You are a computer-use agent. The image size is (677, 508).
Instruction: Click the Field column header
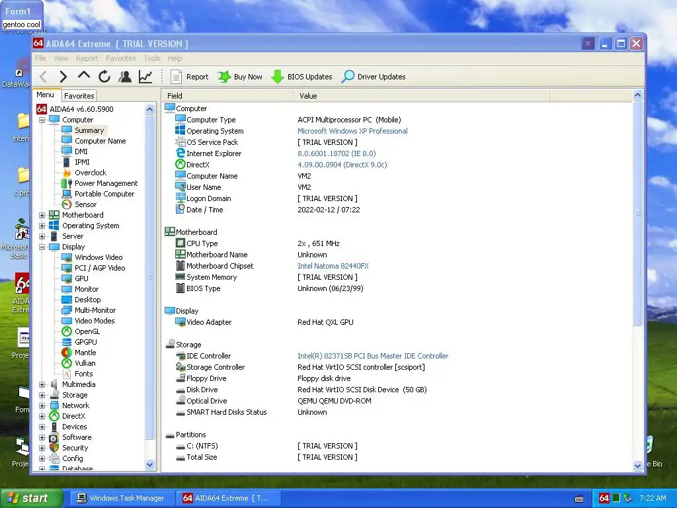[227, 96]
